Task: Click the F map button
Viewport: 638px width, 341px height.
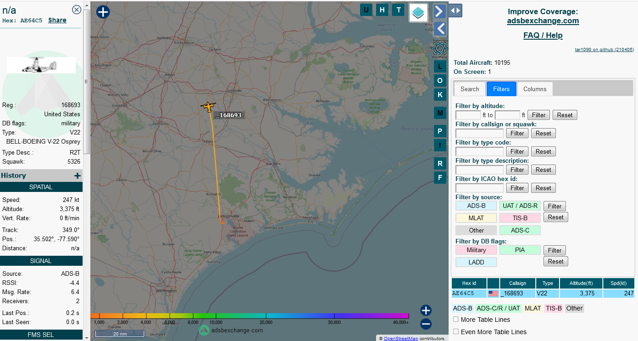Action: click(x=440, y=177)
